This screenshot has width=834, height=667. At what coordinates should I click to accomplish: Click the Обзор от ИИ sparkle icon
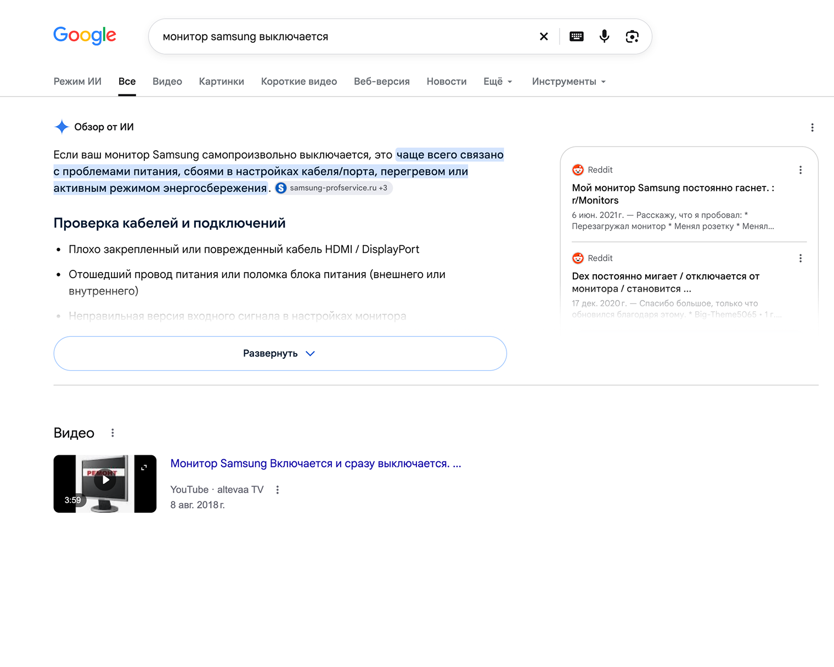[61, 127]
